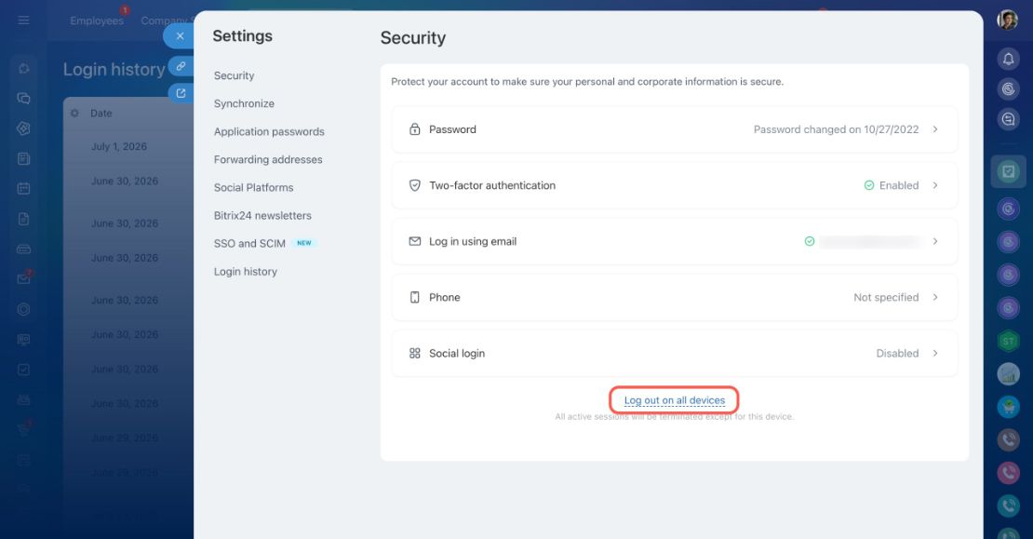This screenshot has width=1033, height=539.
Task: Expand the Phone row chevron
Action: coord(935,297)
